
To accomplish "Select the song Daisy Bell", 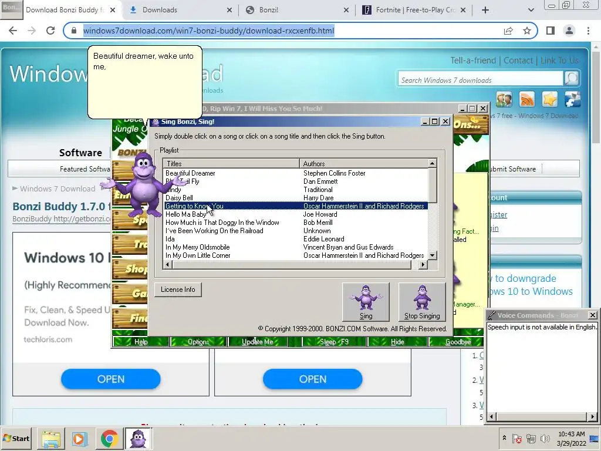I will (x=179, y=198).
